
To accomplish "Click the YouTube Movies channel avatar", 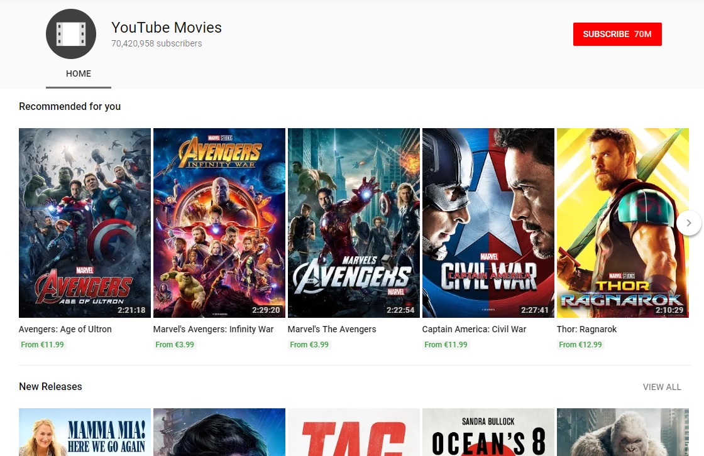I will [70, 33].
